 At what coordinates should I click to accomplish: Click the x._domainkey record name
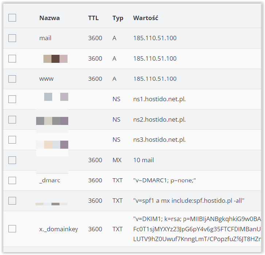click(59, 229)
